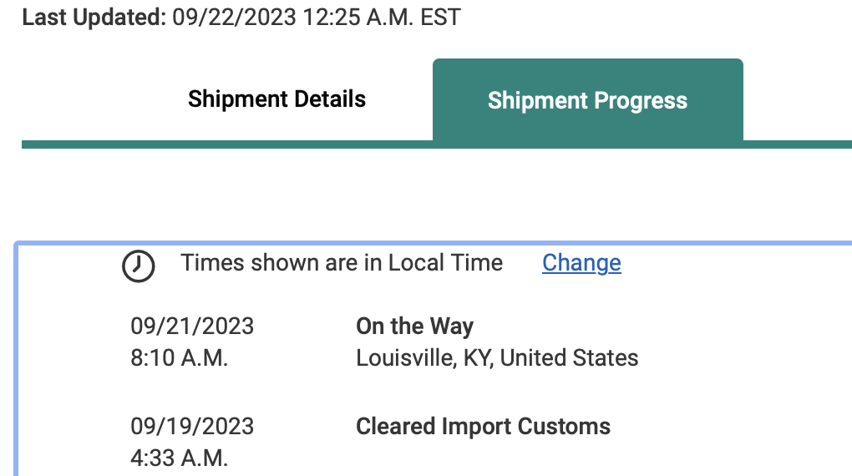Screen dimensions: 852x476
Task: Select the Shipment Progress tab
Action: tap(587, 101)
